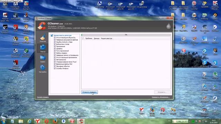Click Отменить проверку button
Screen dimensions: 221x124
(x=89, y=92)
